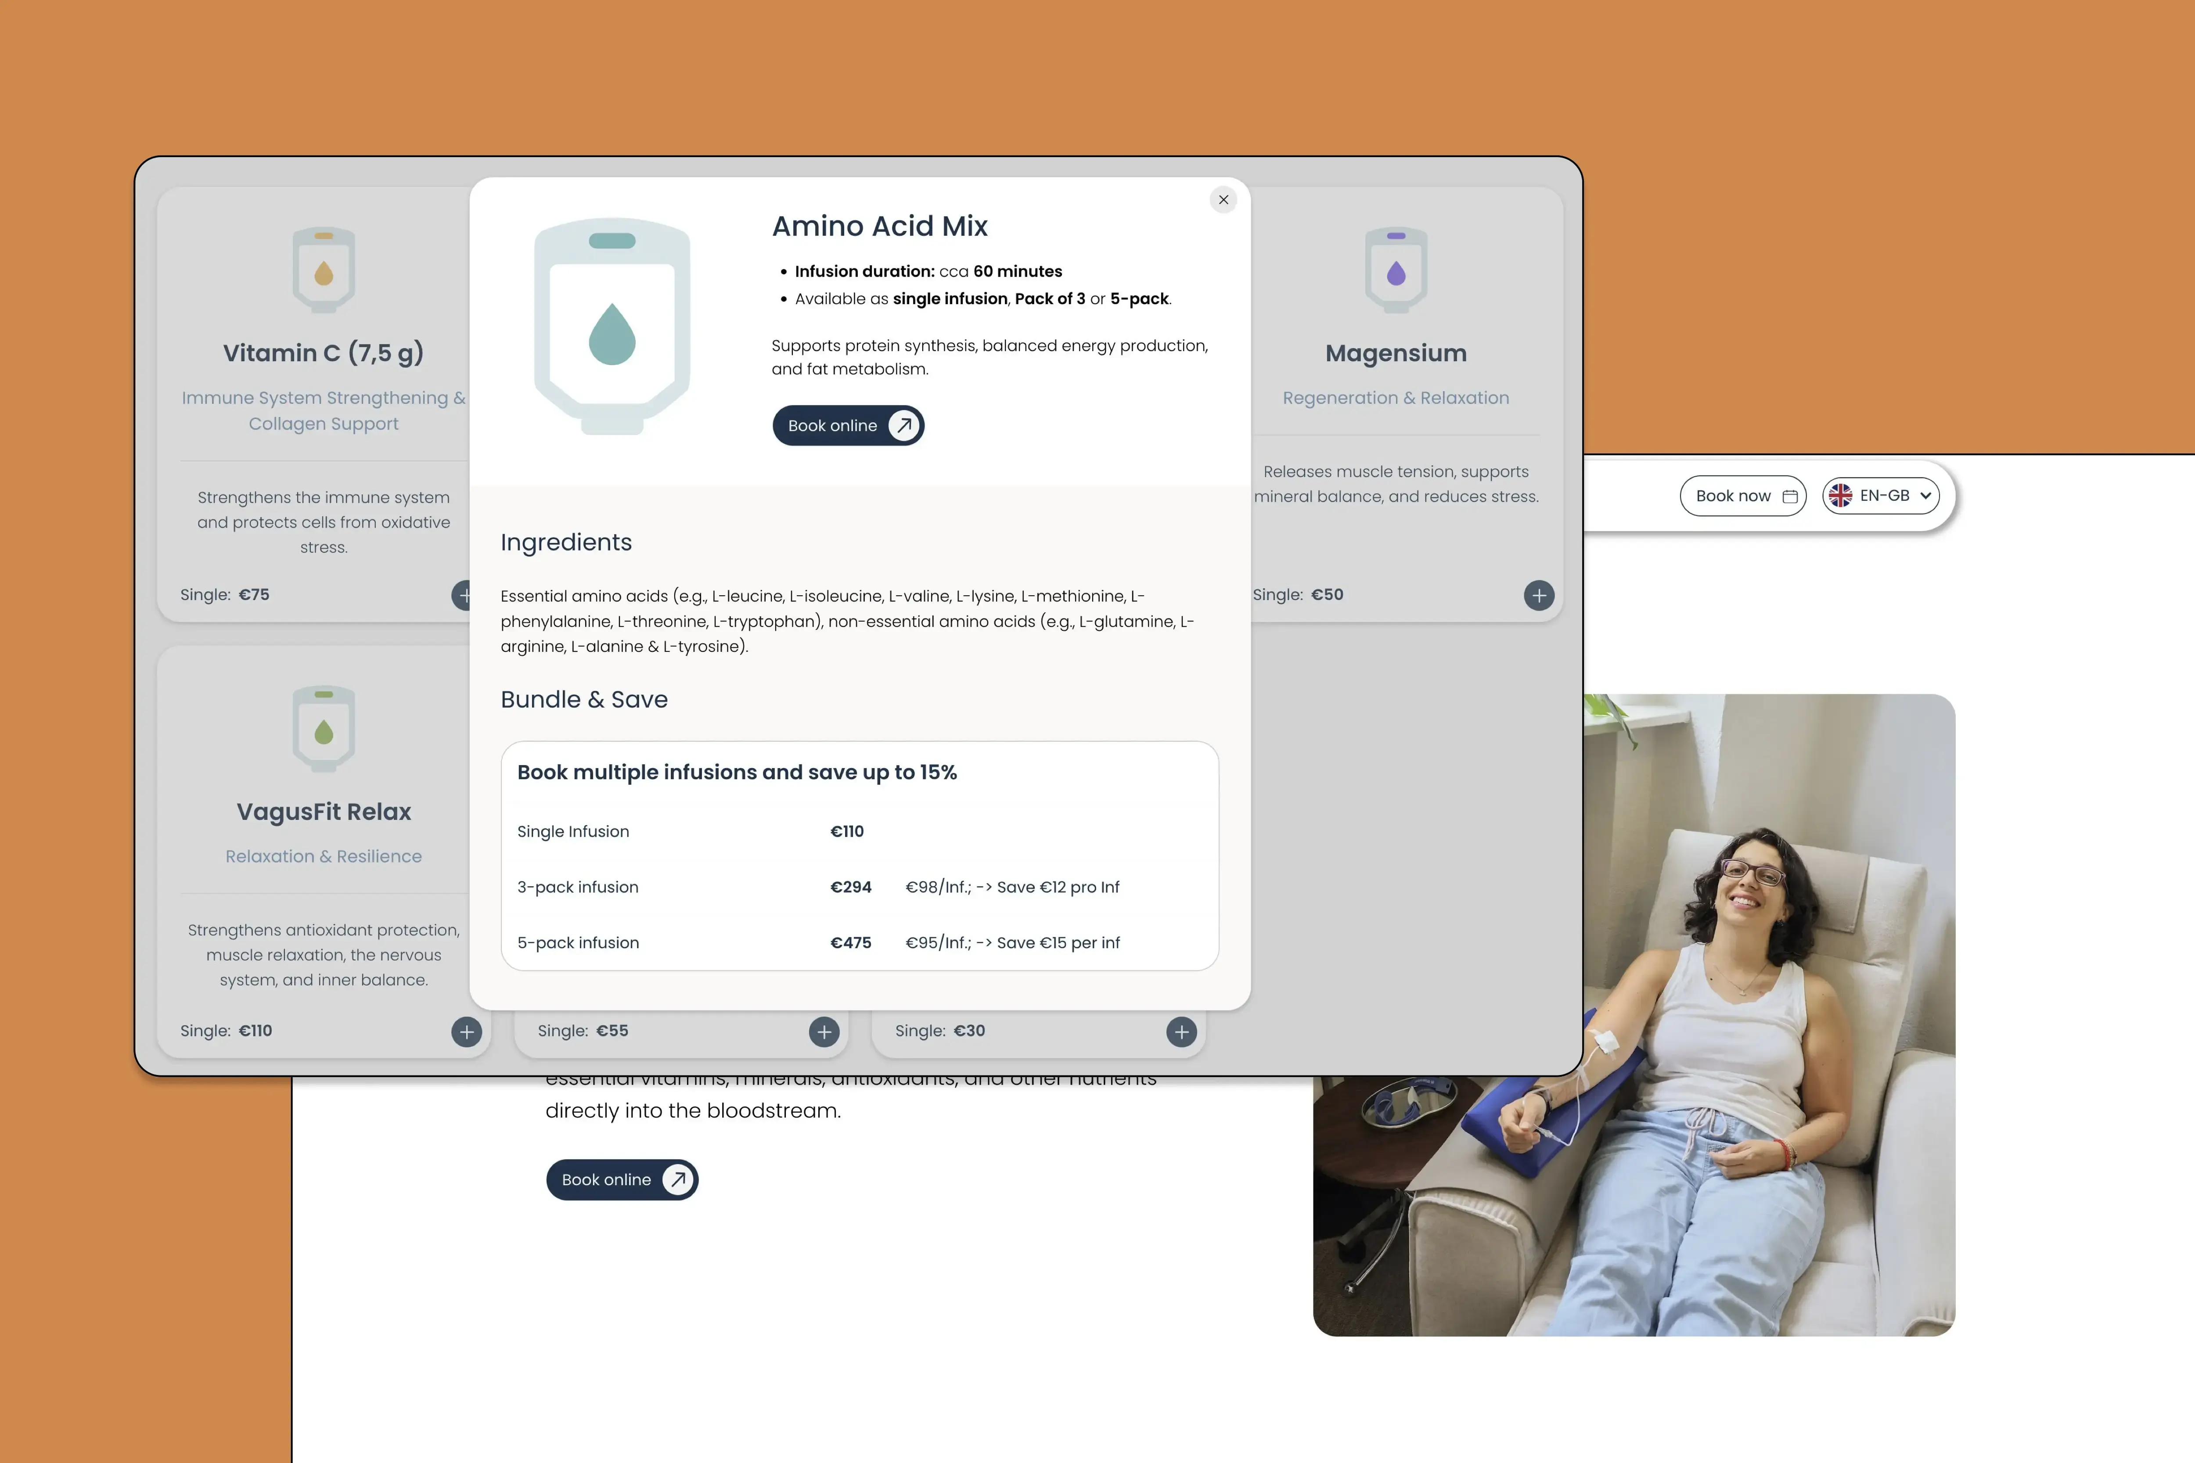
Task: Expand the VagusFit Relax card plus icon
Action: click(x=466, y=1031)
